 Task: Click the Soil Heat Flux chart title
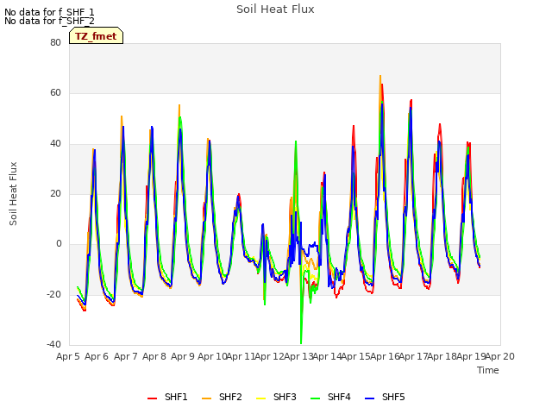click(275, 9)
